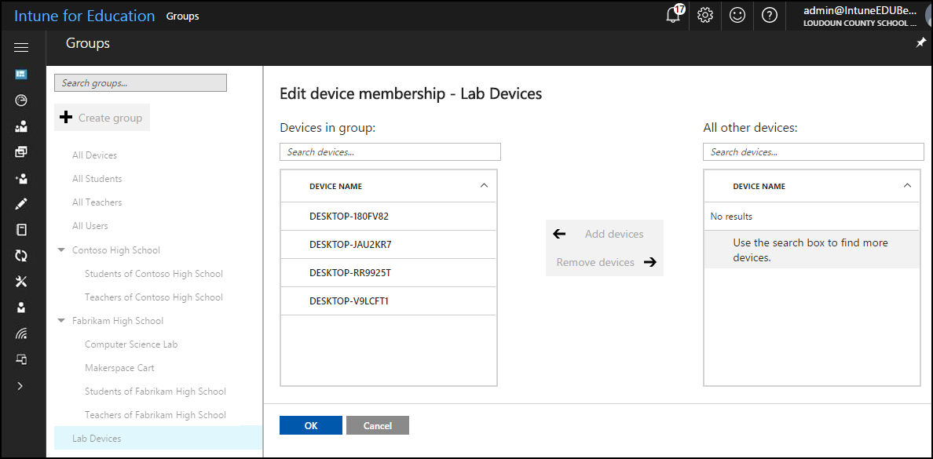The width and height of the screenshot is (933, 459).
Task: Click the pencil icon in sidebar
Action: pos(21,204)
